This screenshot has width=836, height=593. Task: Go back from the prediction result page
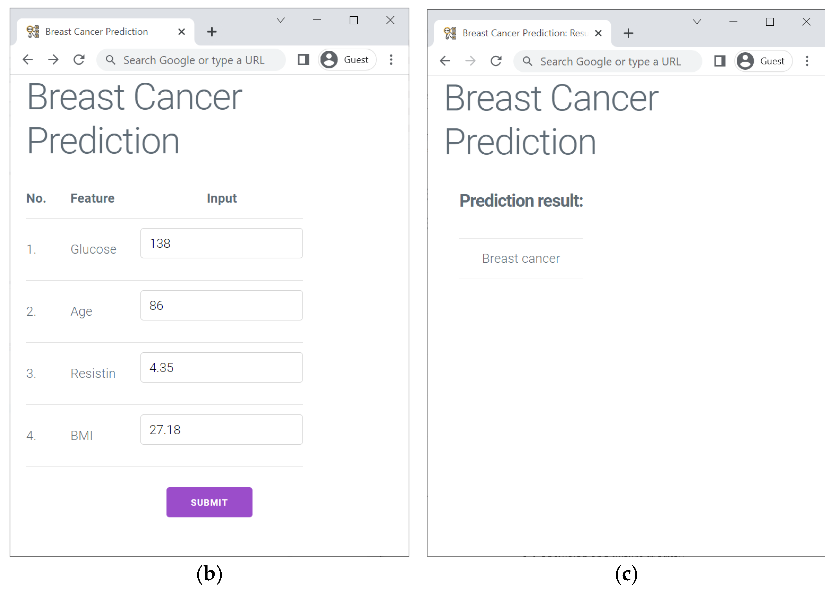point(445,61)
